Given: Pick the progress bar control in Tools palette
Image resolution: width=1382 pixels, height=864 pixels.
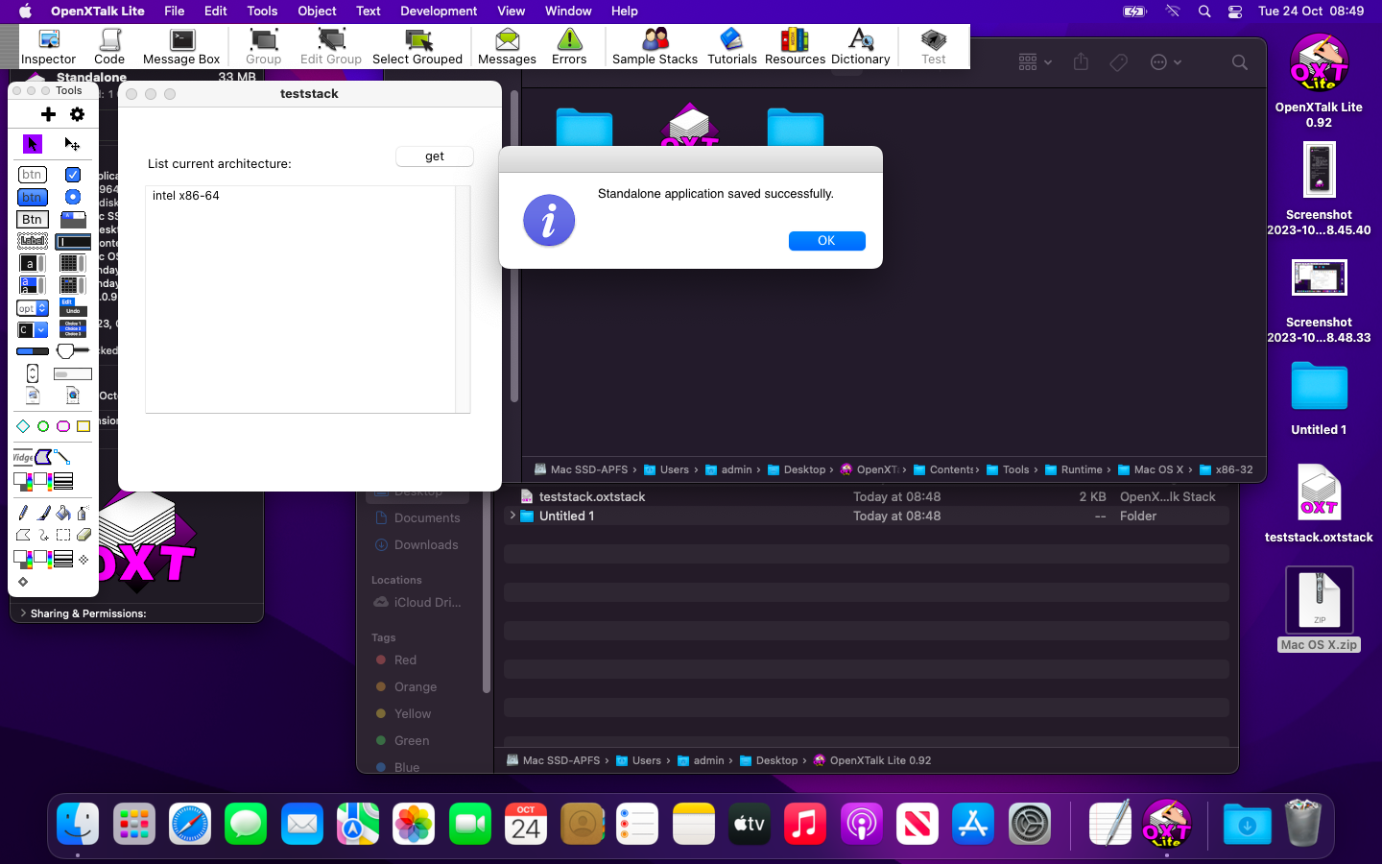Looking at the screenshot, I should 33,351.
